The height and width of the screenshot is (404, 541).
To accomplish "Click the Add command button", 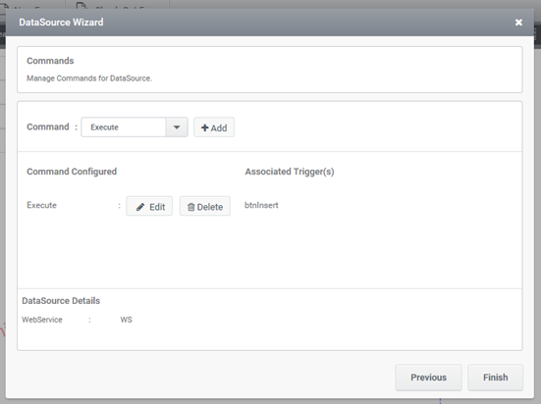I will (x=214, y=127).
